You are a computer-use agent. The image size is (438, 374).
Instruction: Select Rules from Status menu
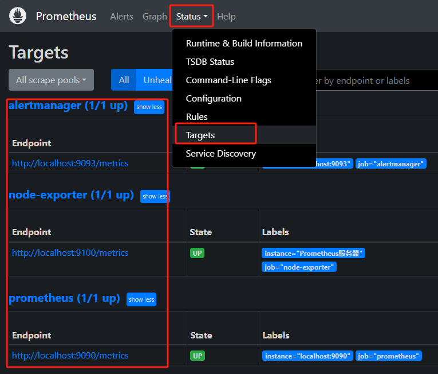(244, 117)
